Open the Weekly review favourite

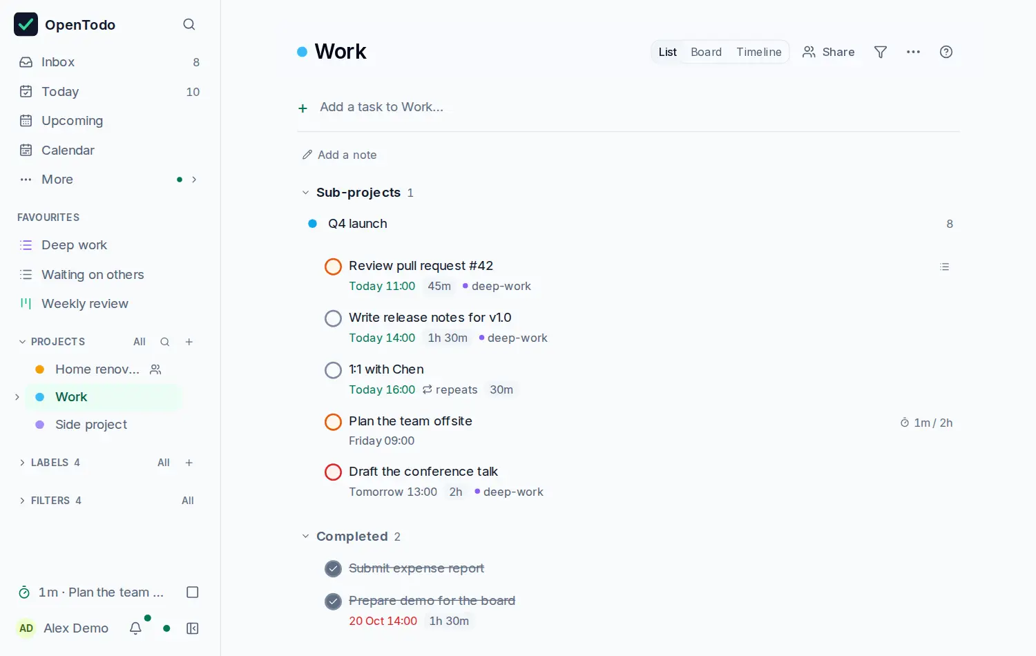110,304
